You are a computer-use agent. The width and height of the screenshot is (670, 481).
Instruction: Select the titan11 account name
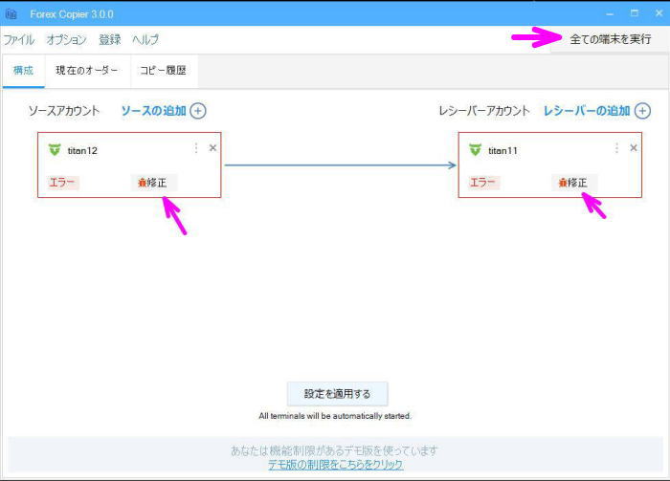[x=502, y=151]
